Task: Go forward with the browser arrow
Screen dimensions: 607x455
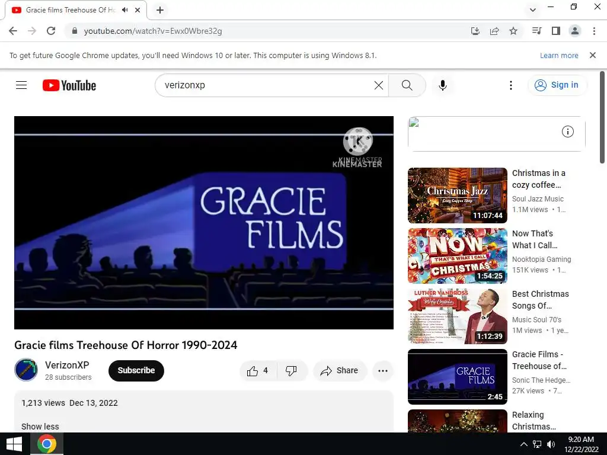Action: pos(32,31)
